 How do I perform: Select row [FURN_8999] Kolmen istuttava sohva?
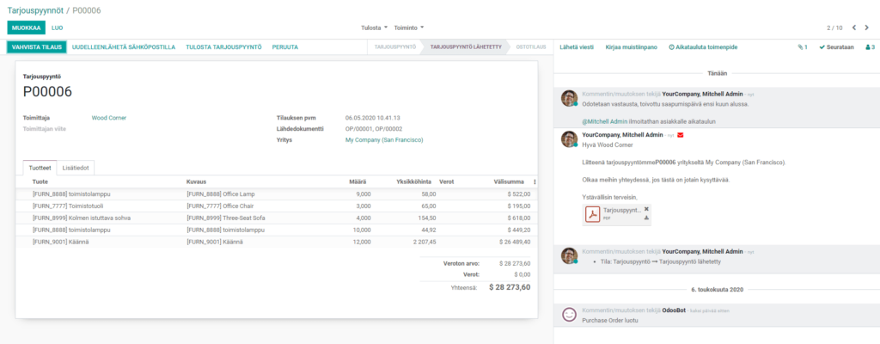tap(276, 218)
